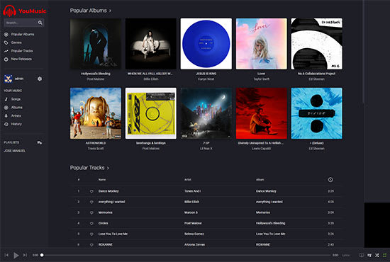Viewport: 390px width, 262px height.
Task: Like the Memories track
Action: (x=91, y=212)
